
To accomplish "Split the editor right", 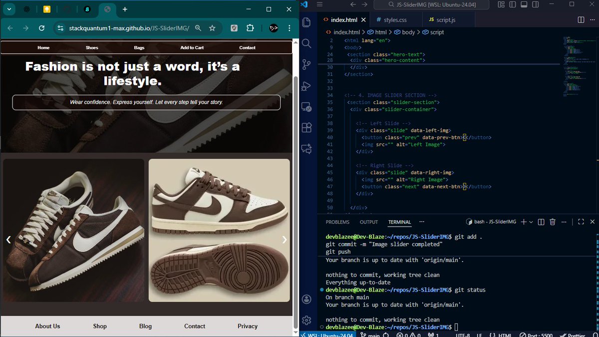I will 581,20.
